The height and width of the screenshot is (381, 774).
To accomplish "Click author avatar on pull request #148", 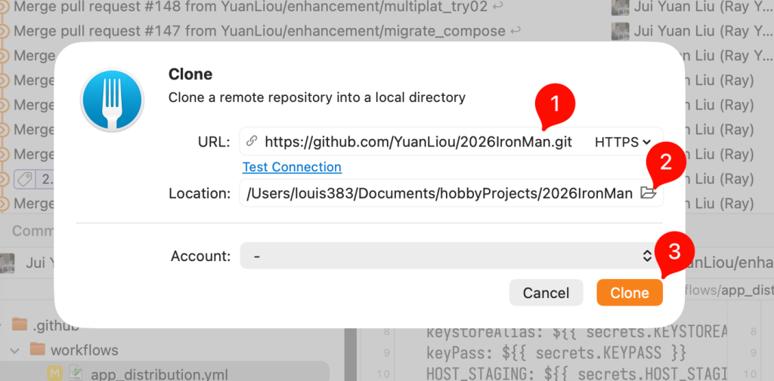I will coord(620,6).
